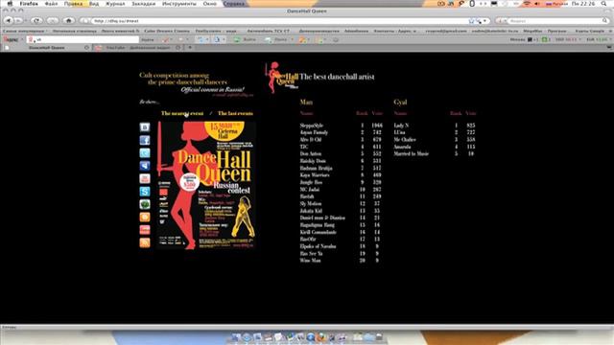Viewport: 614px width, 345px height.
Task: Open the list-all-tabs dropdown arrow
Action: point(609,47)
